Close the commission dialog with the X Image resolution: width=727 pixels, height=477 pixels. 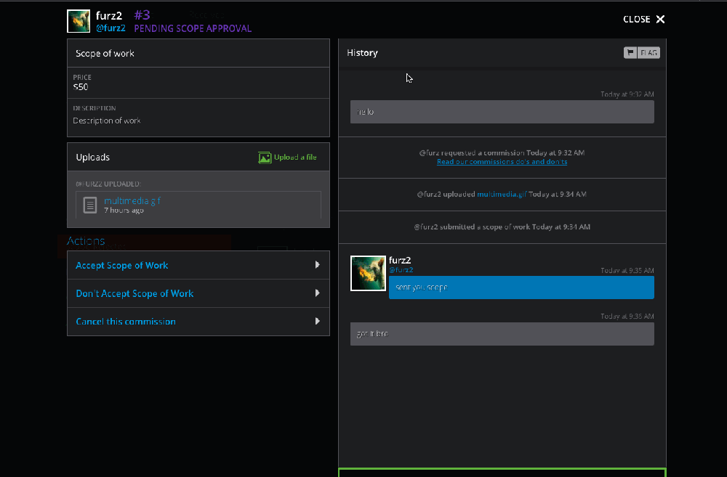(660, 20)
